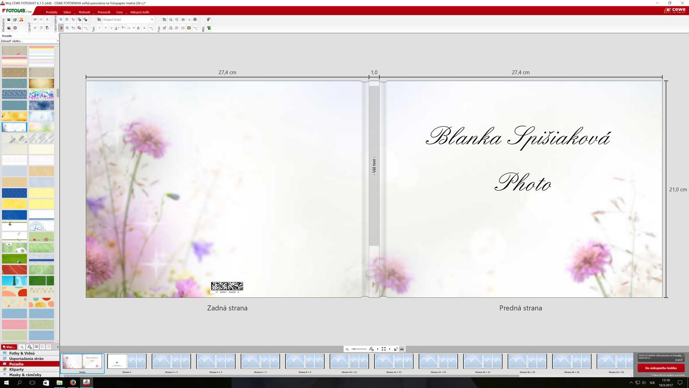Viewport: 689px width, 388px height.
Task: Click 'Do nákupného košíka' button
Action: (x=661, y=368)
